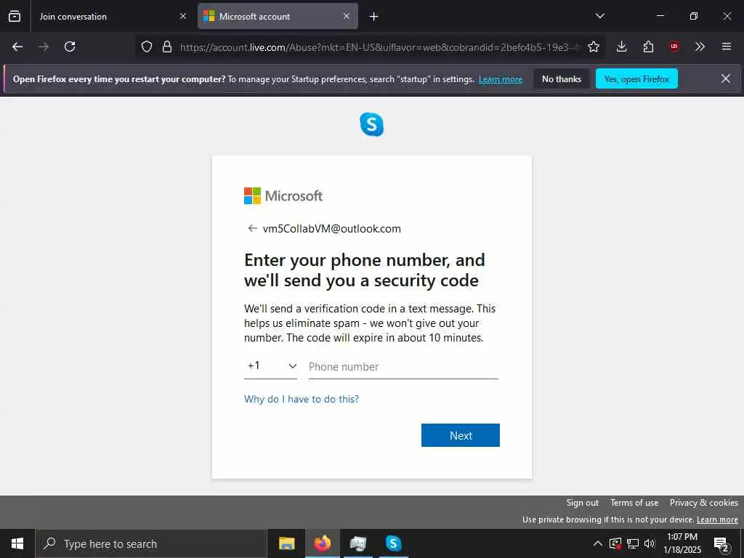
Task: Close the Join conversation tab
Action: point(183,17)
